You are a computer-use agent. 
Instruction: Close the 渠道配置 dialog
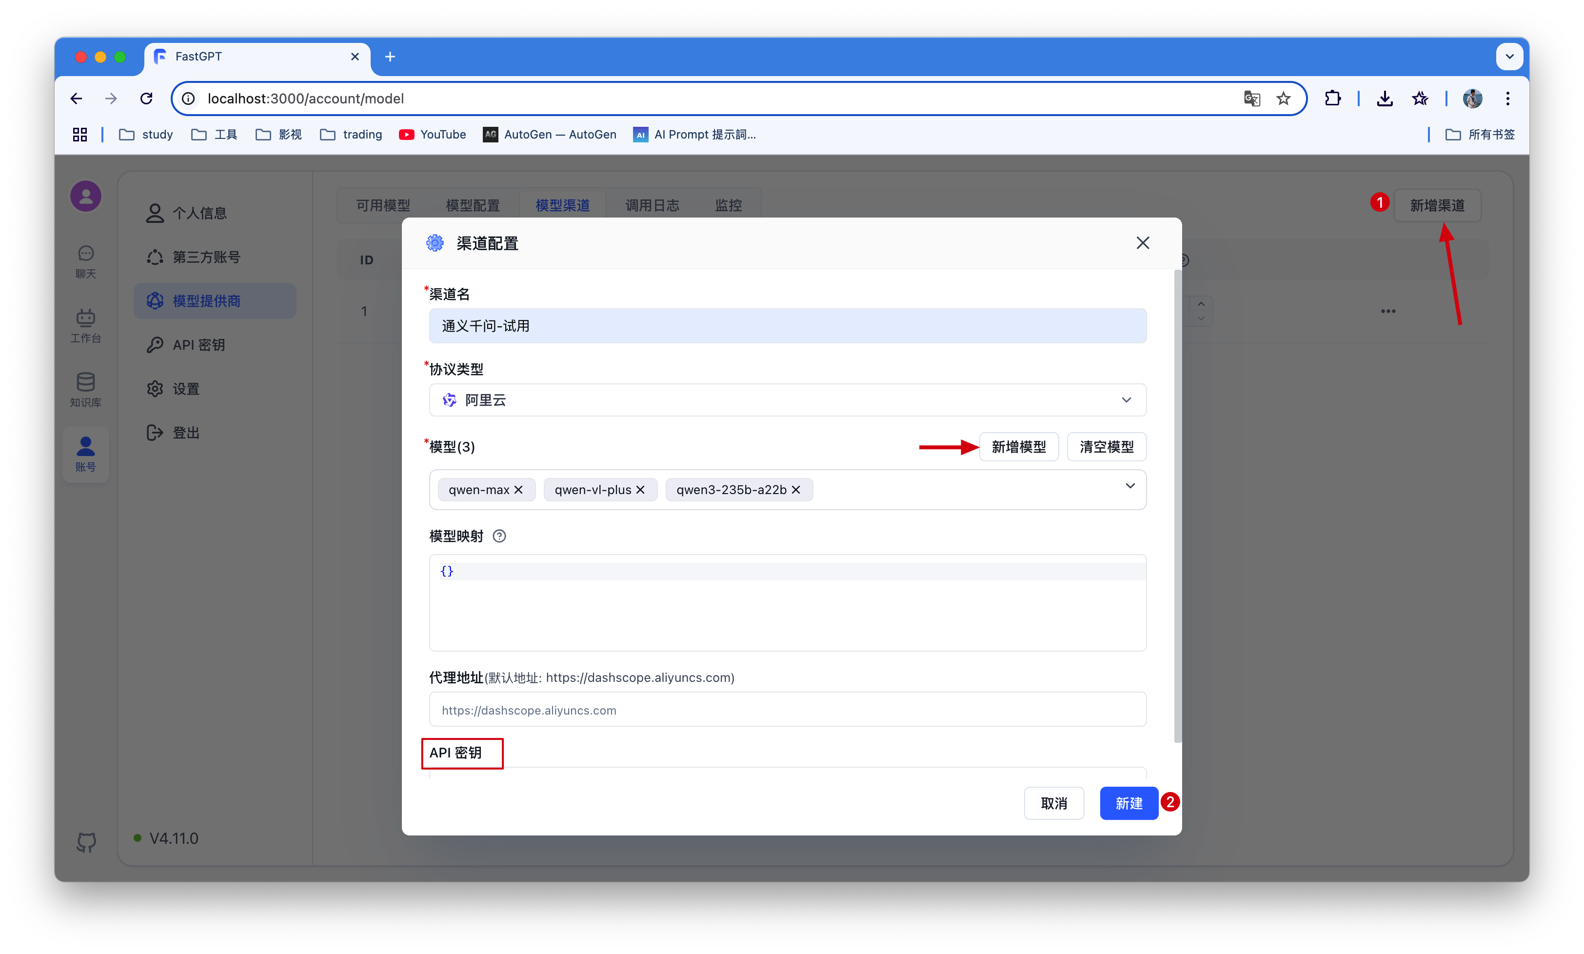(1142, 243)
